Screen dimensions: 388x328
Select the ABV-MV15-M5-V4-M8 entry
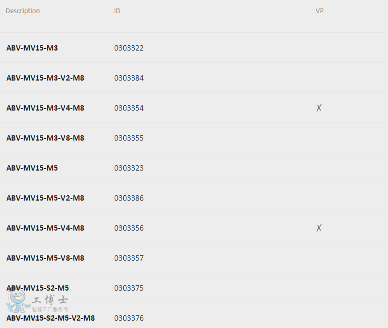click(x=45, y=228)
